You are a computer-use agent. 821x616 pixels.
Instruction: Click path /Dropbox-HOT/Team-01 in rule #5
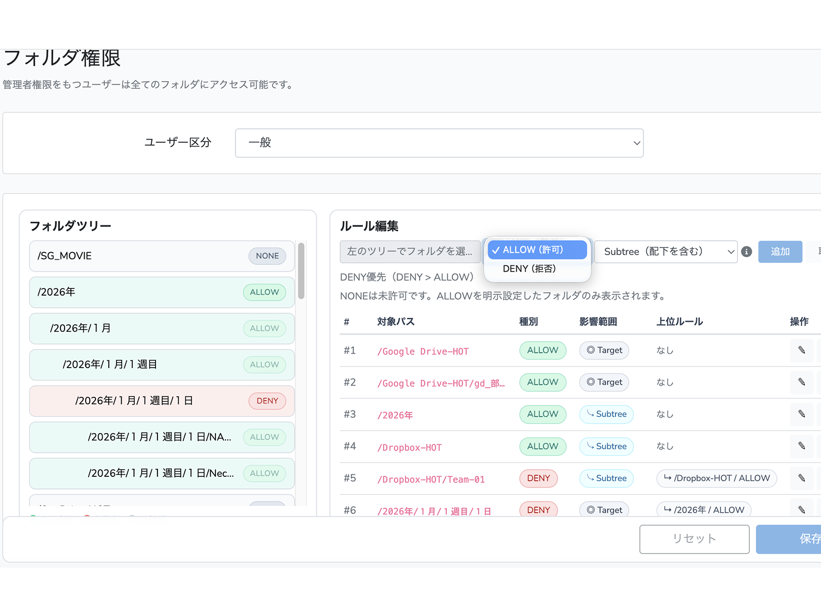click(431, 479)
